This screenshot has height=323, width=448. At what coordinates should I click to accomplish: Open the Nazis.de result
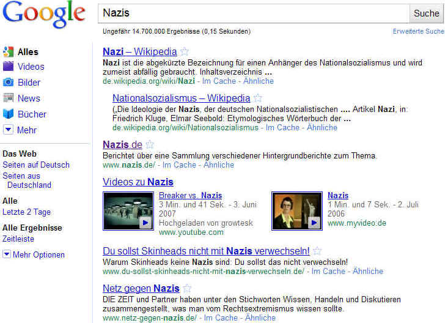click(122, 144)
